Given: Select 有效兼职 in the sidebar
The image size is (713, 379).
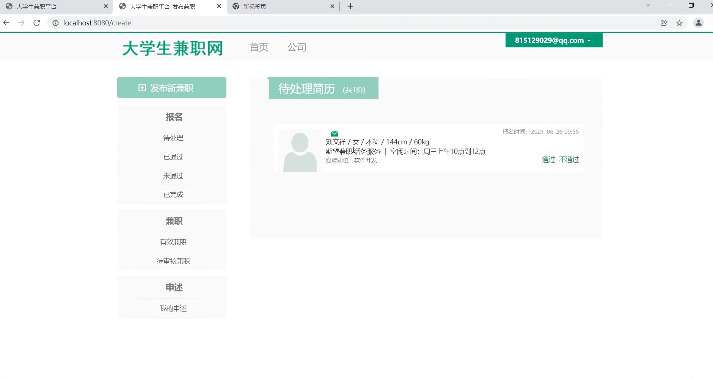Looking at the screenshot, I should pos(173,242).
